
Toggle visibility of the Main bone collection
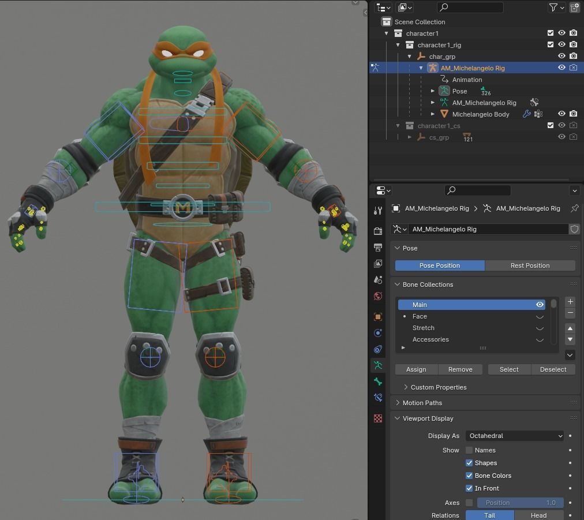[540, 305]
